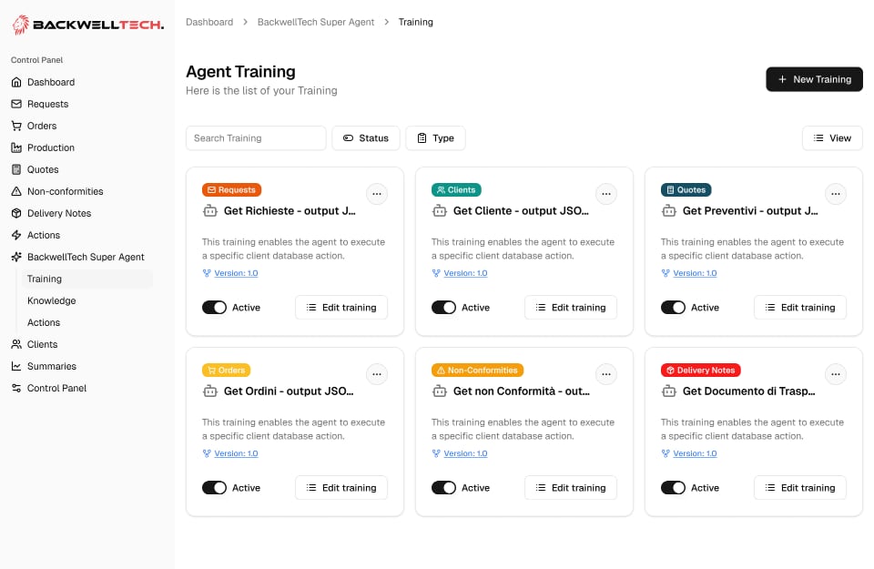This screenshot has width=874, height=569.
Task: Click the Control Panel sliders icon in sidebar
Action: pos(16,388)
